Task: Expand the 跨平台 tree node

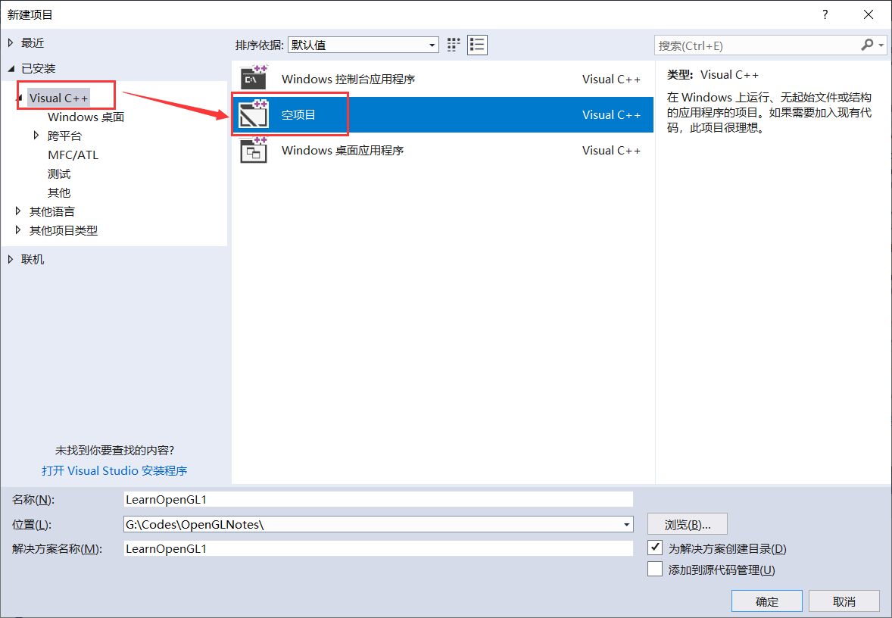Action: point(36,136)
